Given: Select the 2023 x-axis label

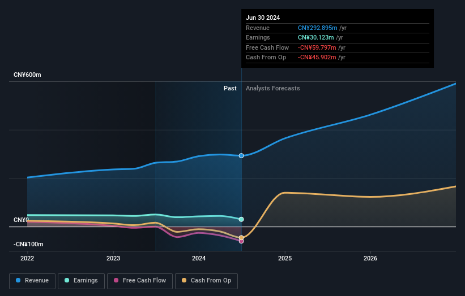Looking at the screenshot, I should [x=113, y=259].
